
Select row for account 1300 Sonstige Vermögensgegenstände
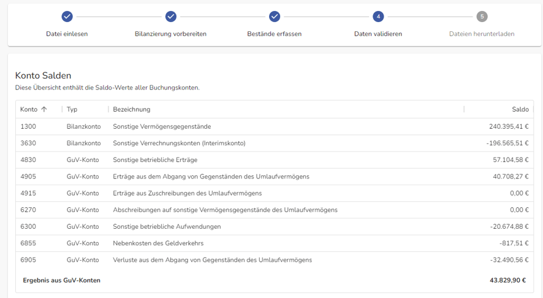coord(275,126)
